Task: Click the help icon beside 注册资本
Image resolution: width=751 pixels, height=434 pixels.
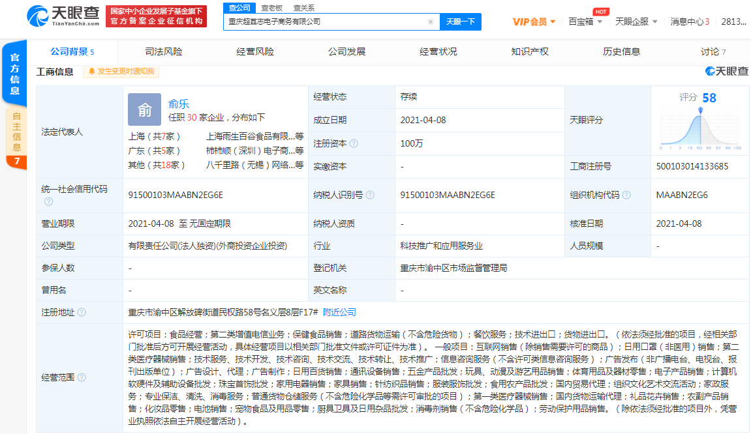Action: tap(354, 143)
